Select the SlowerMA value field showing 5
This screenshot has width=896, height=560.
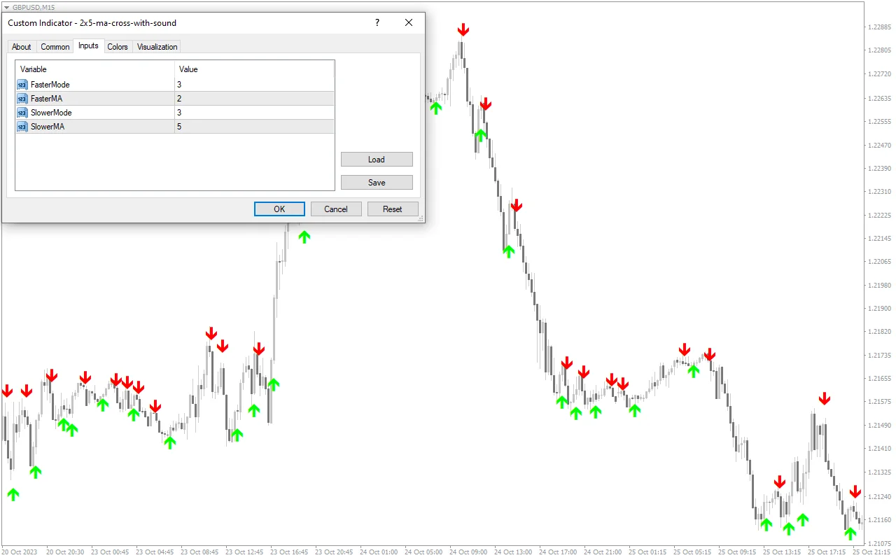[x=210, y=126]
